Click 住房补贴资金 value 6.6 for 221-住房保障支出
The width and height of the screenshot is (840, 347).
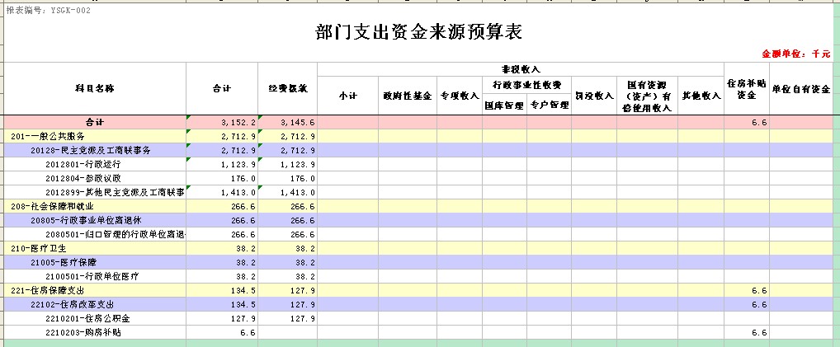click(x=759, y=291)
